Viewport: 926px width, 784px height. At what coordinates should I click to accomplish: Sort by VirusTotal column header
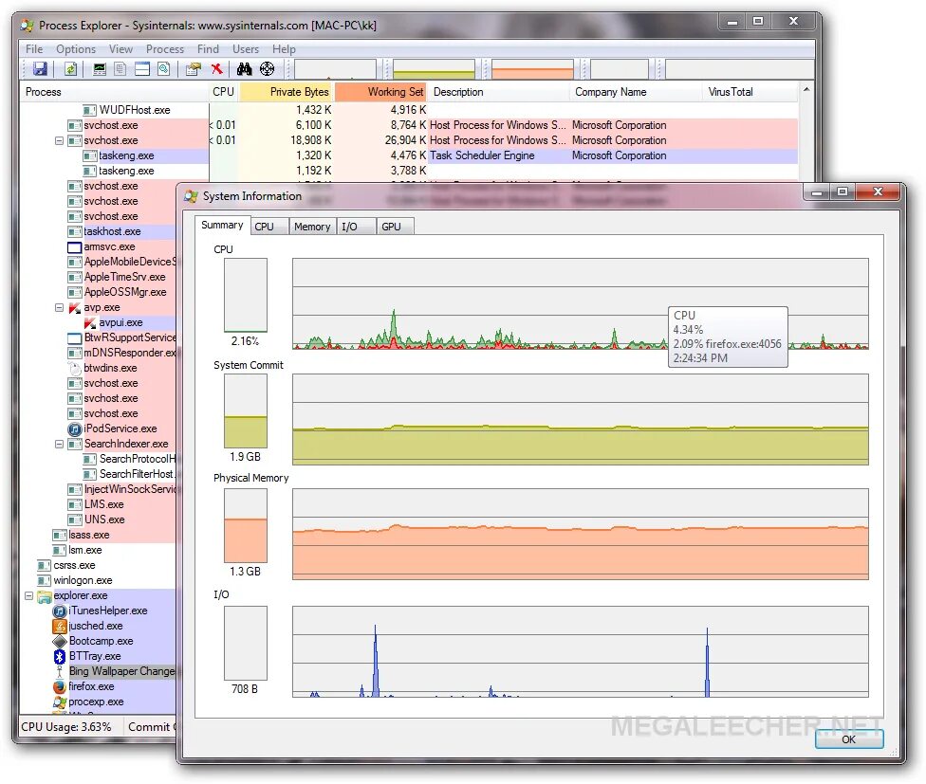click(x=750, y=92)
